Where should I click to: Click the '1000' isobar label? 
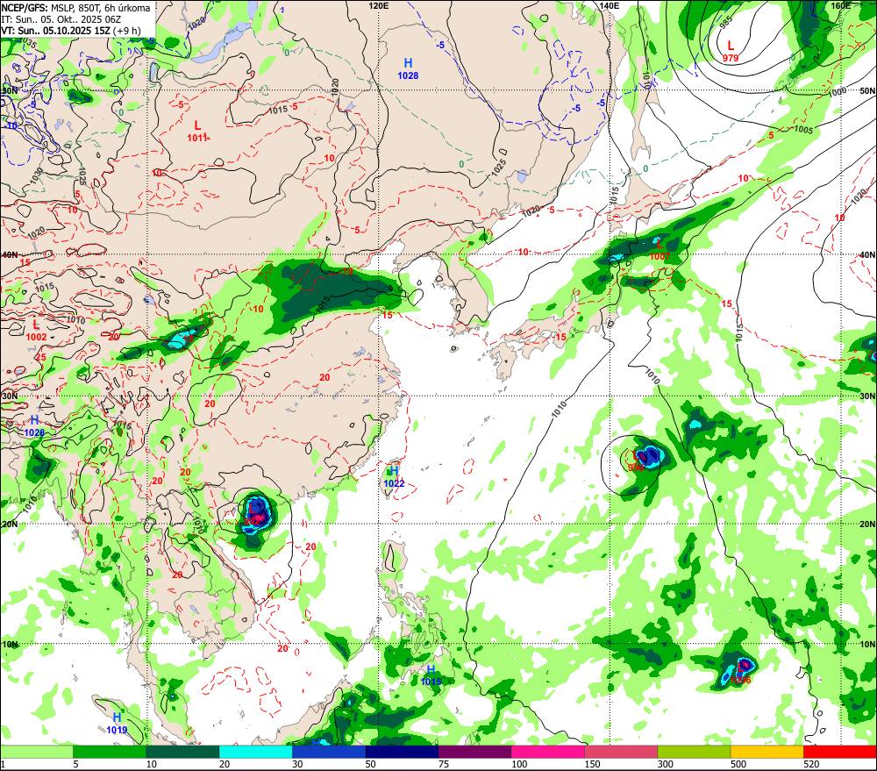pyautogui.click(x=837, y=92)
